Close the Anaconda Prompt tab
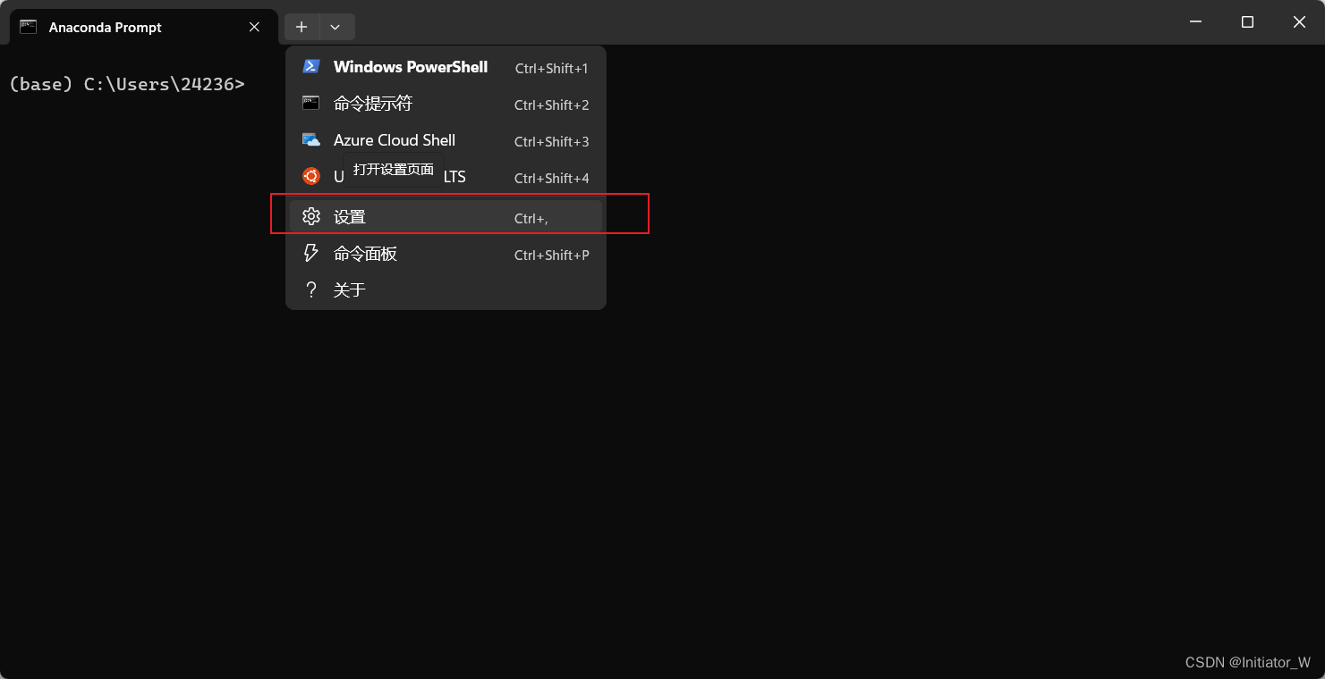 255,27
